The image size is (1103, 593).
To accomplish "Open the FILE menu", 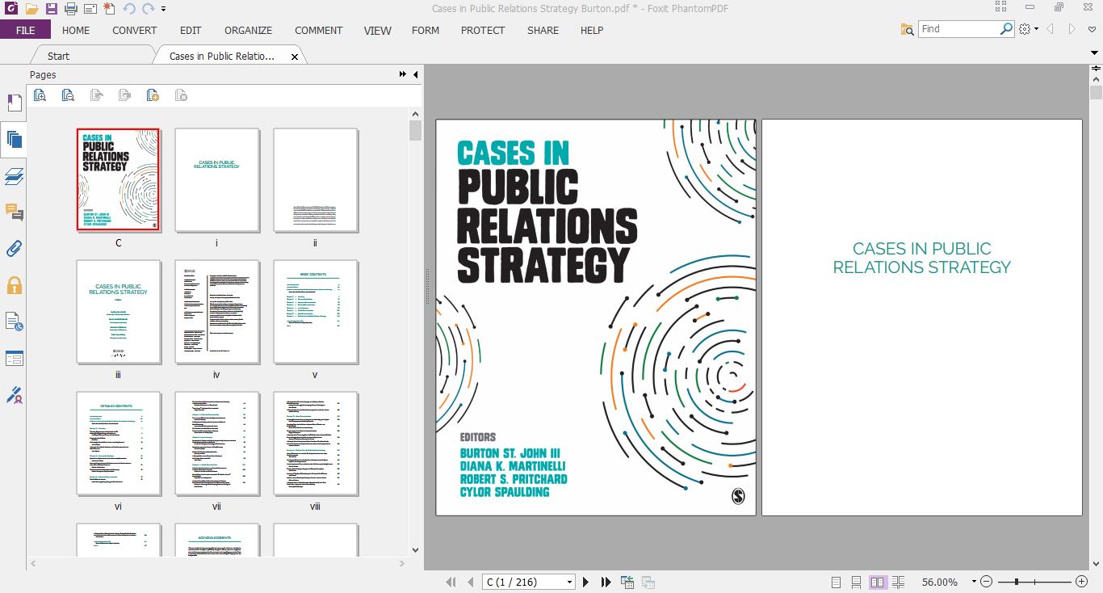I will click(25, 30).
